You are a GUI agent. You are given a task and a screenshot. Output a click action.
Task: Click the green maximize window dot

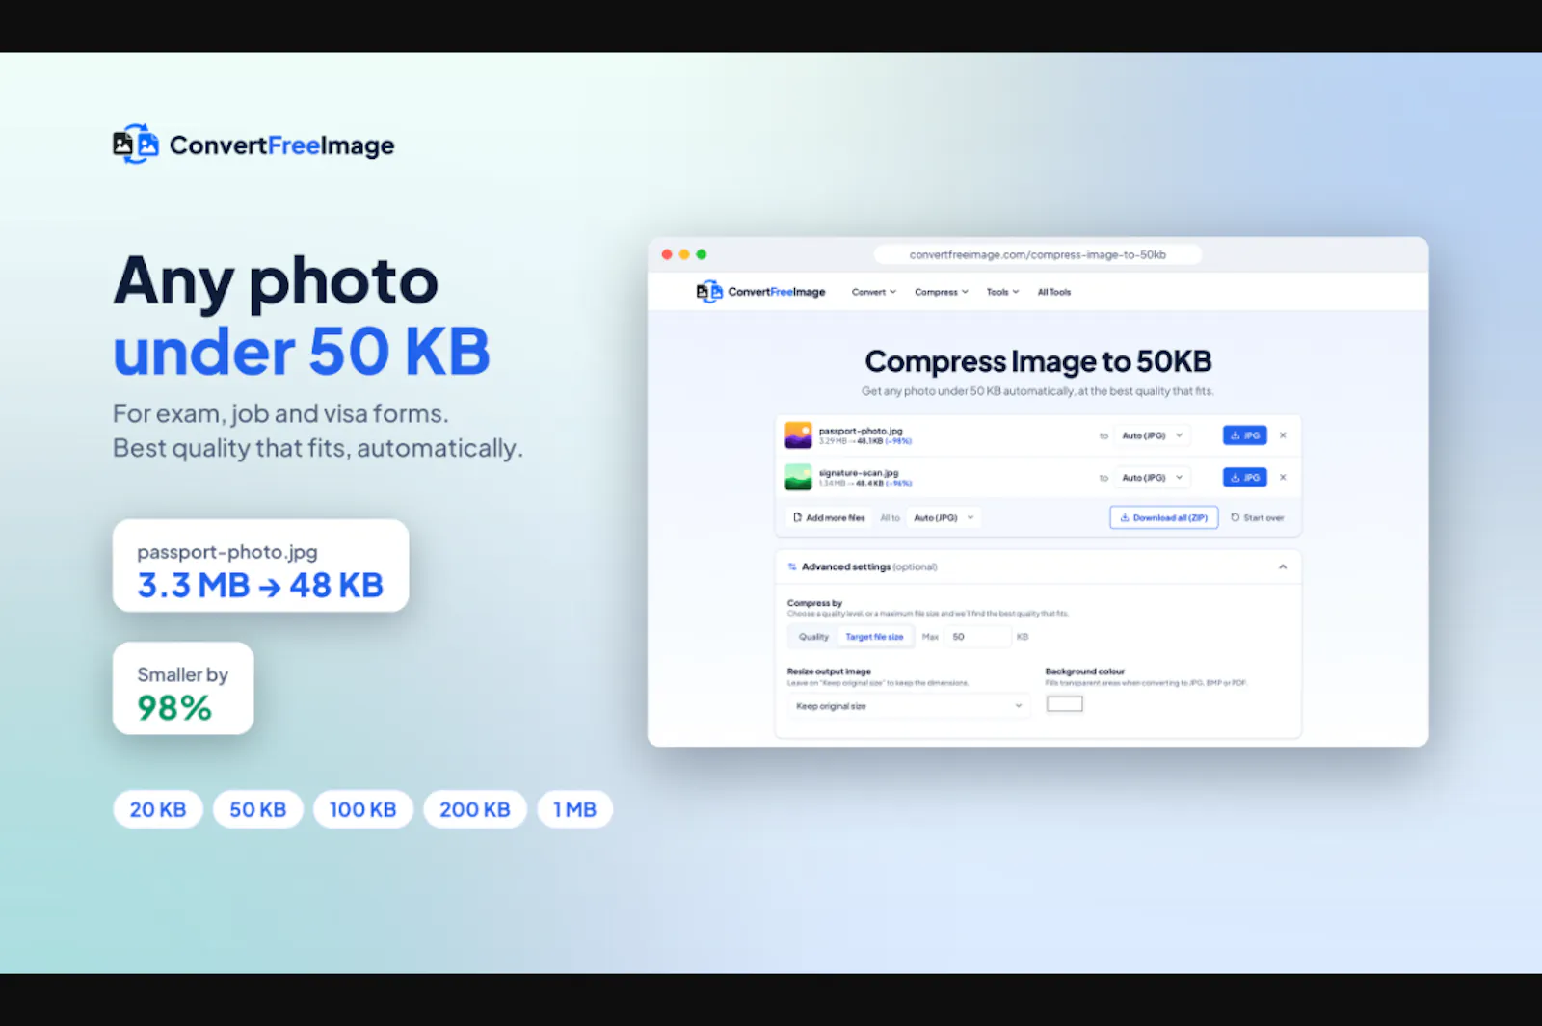(x=702, y=254)
